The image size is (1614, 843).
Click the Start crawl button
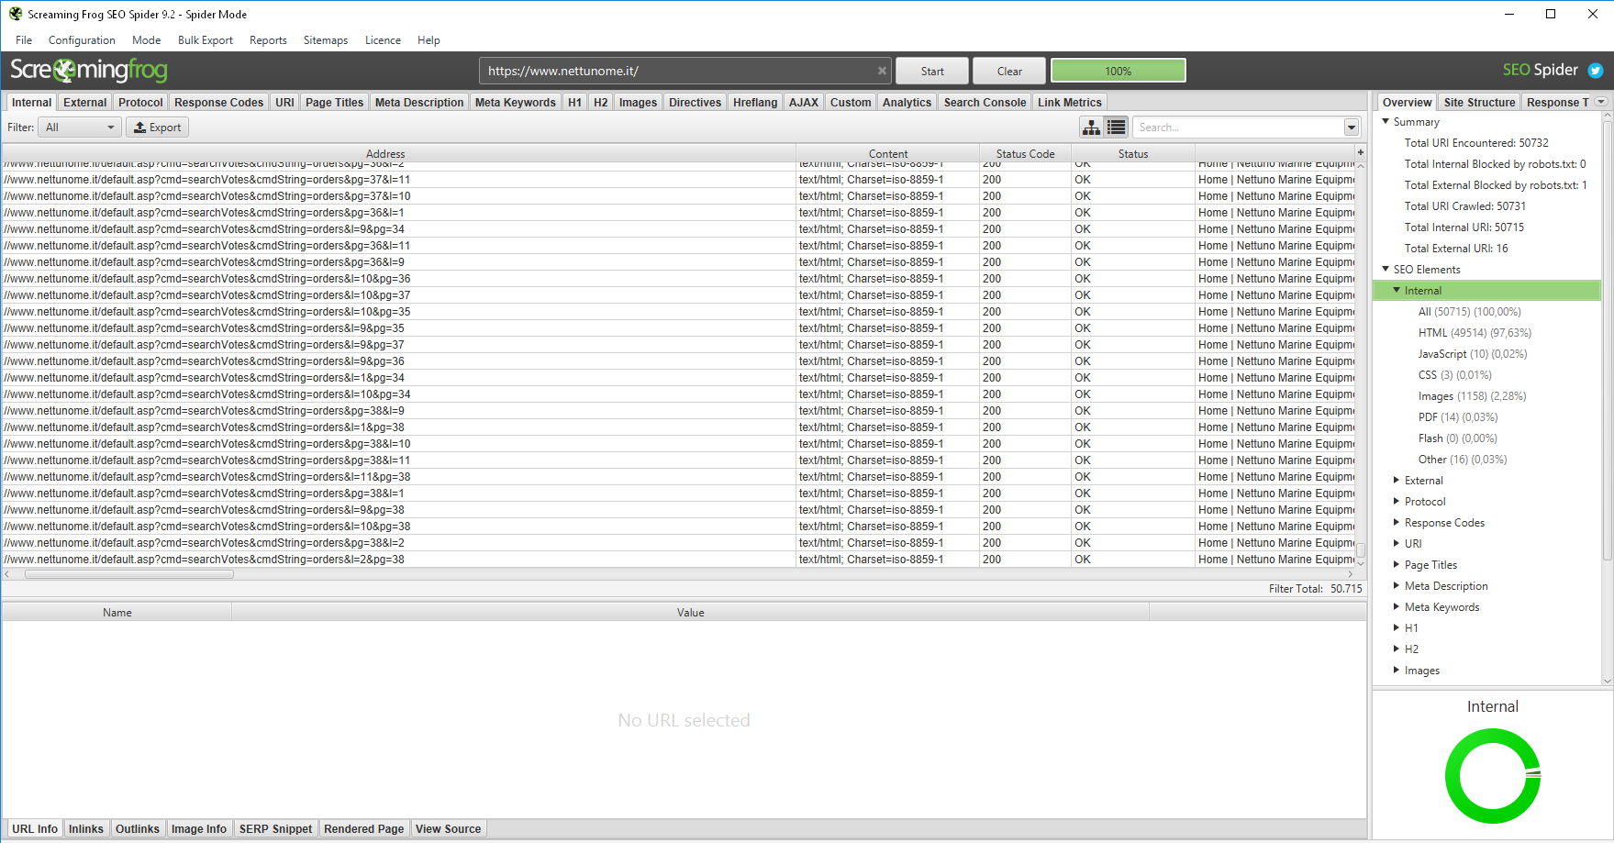click(932, 71)
